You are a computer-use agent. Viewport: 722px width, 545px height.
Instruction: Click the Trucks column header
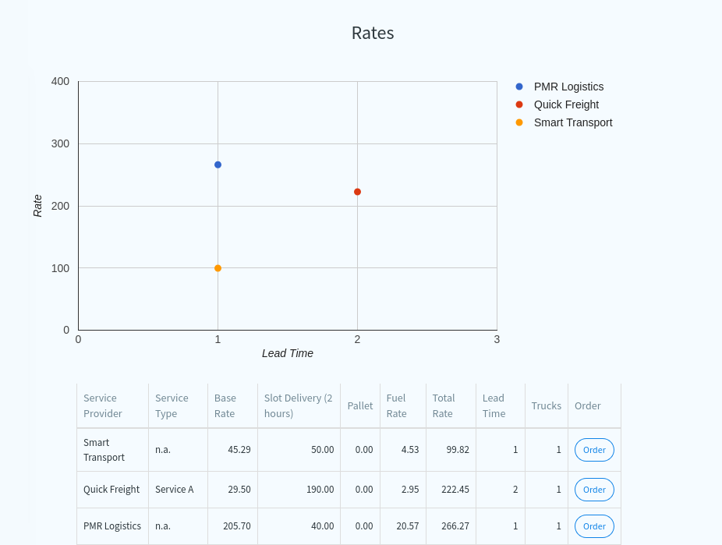point(546,405)
